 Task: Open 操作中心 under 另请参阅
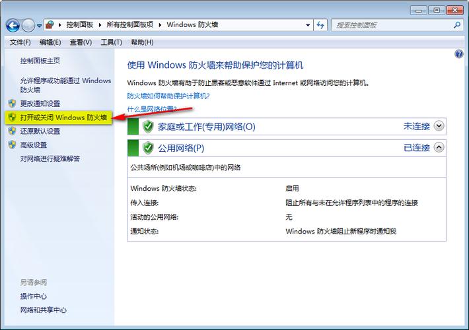coord(34,296)
